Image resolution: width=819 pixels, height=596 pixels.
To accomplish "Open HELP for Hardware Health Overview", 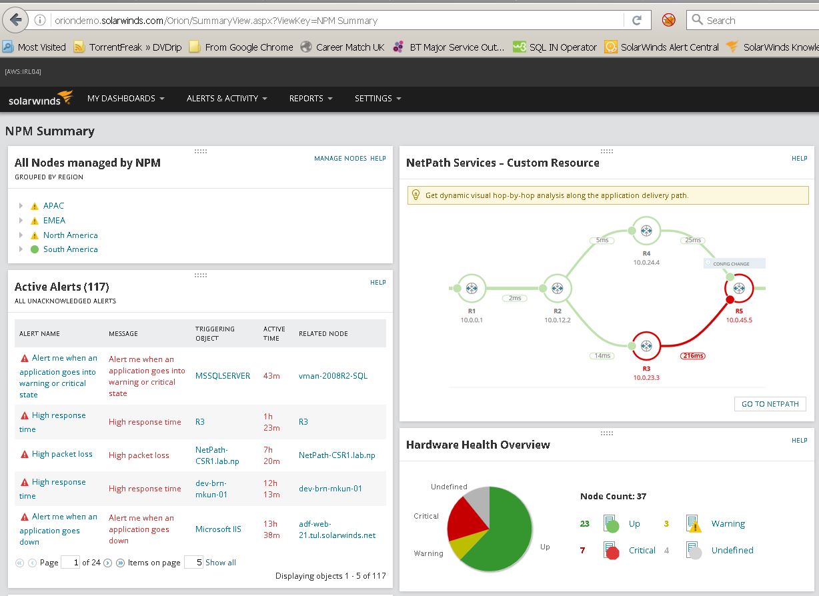I will tap(800, 441).
